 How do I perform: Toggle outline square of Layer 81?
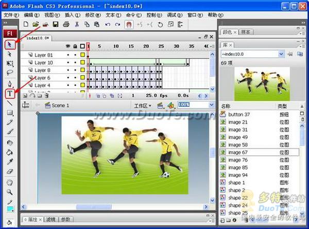click(82, 55)
